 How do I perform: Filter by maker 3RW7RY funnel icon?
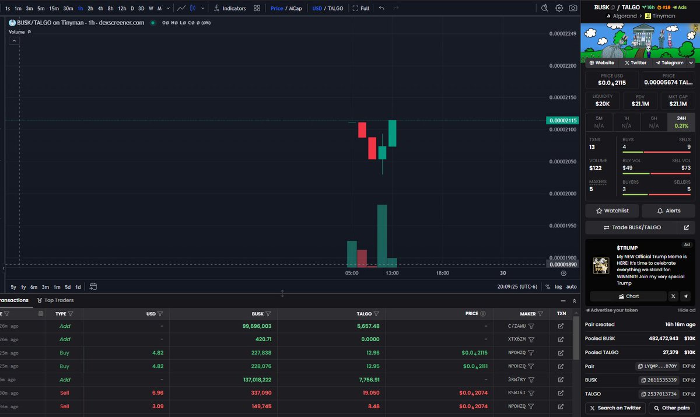(x=531, y=379)
